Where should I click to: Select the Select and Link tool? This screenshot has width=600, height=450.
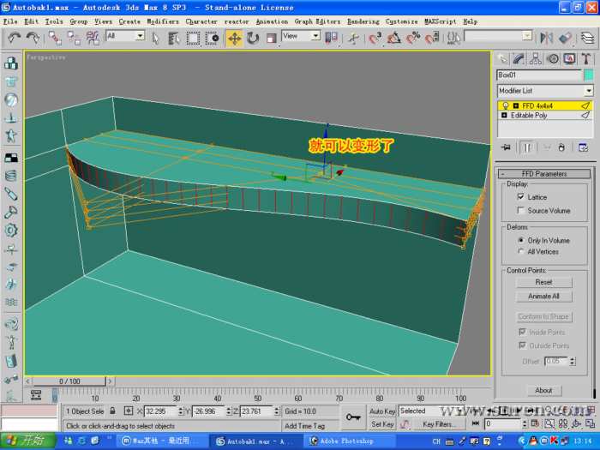(55, 38)
